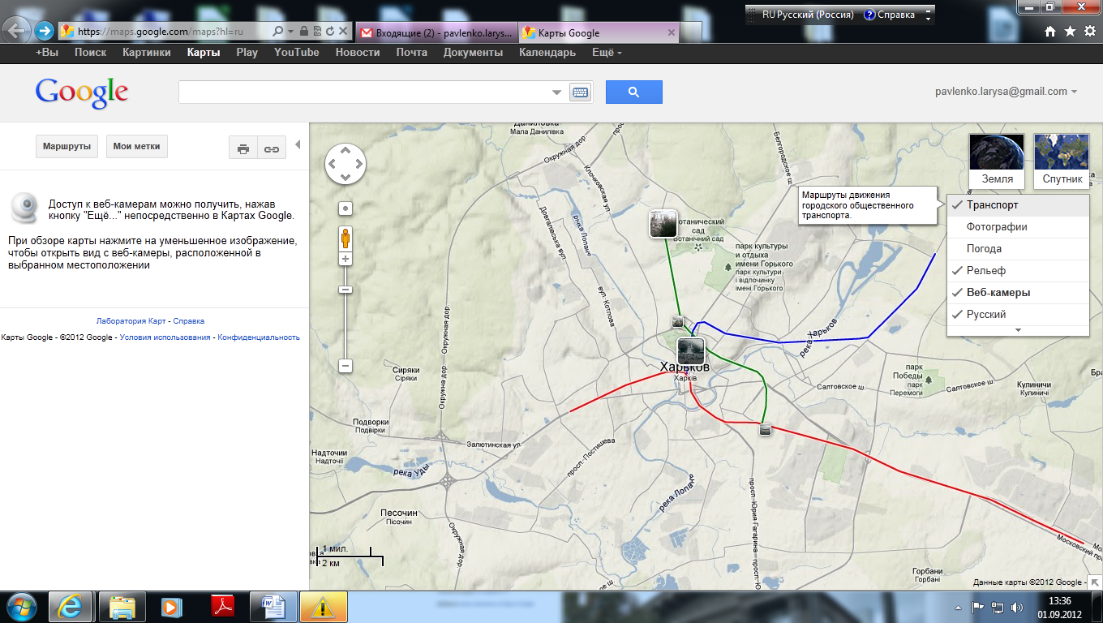Click the refresh icon in the address bar

(330, 32)
